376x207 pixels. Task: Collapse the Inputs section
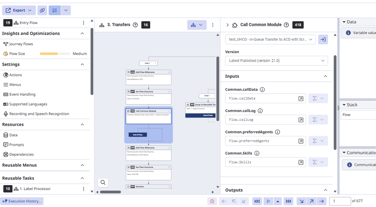pos(325,76)
